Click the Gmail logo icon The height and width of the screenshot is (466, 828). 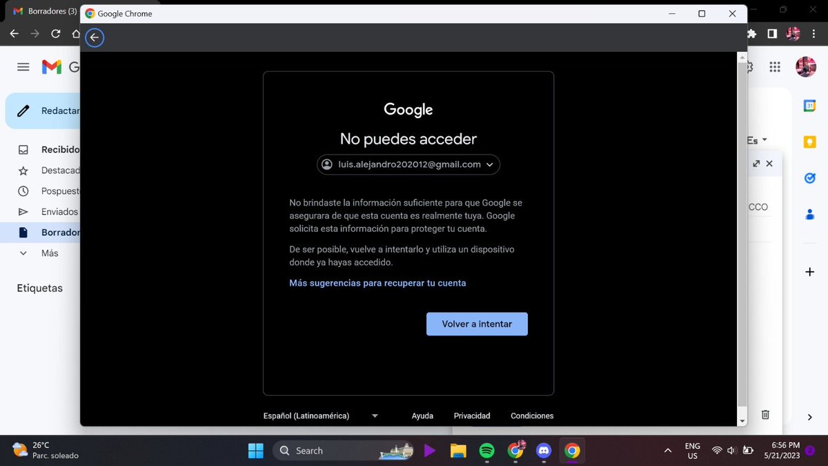click(52, 67)
